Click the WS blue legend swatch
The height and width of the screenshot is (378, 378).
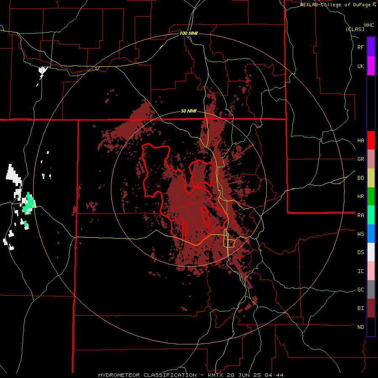[371, 234]
